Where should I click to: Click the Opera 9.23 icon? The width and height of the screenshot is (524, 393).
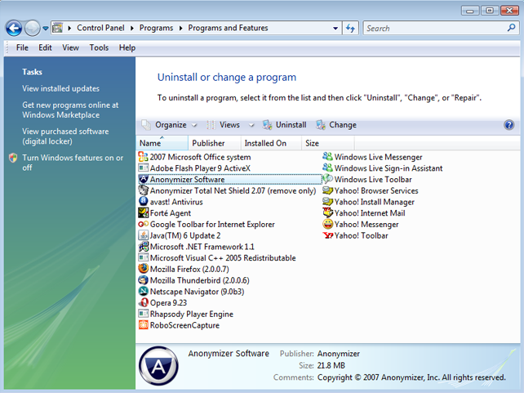pyautogui.click(x=144, y=302)
